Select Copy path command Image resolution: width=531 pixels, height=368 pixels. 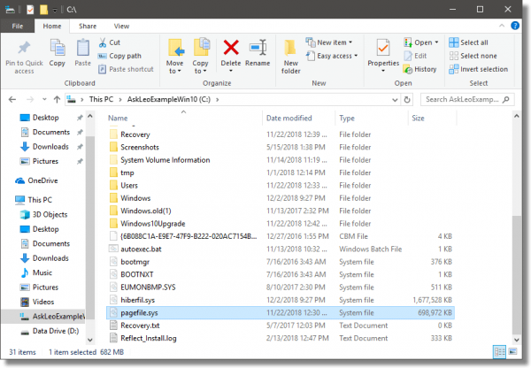[119, 56]
